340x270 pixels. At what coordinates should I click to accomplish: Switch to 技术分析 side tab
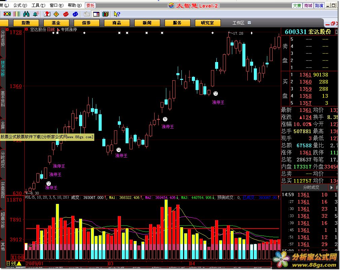[x=3, y=68]
